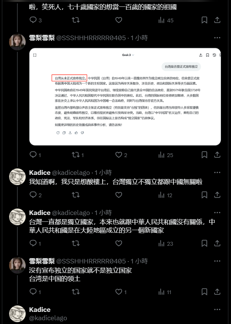Like the Grok screenshot tweet with 2 likes
Viewport: 231px width, 324px height.
[119, 155]
